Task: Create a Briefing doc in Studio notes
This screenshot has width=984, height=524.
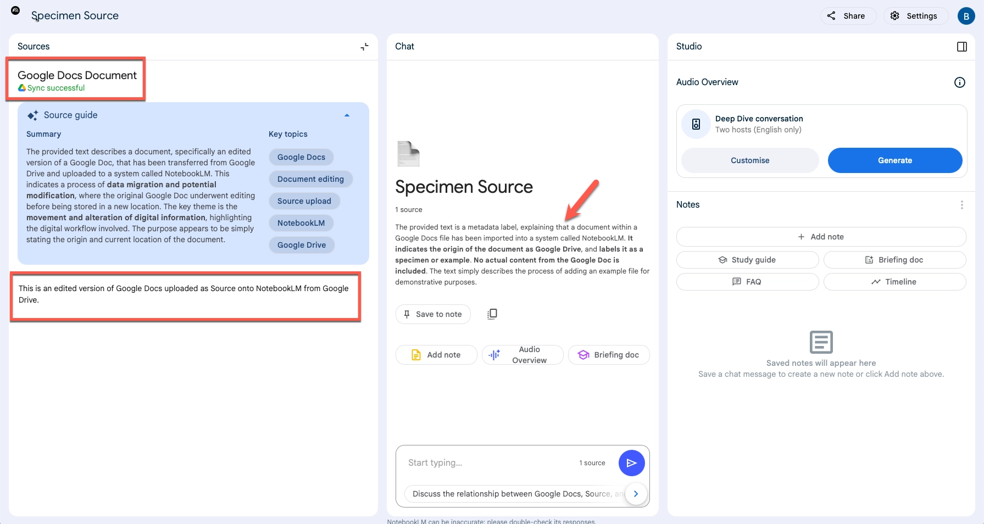Action: click(x=894, y=260)
